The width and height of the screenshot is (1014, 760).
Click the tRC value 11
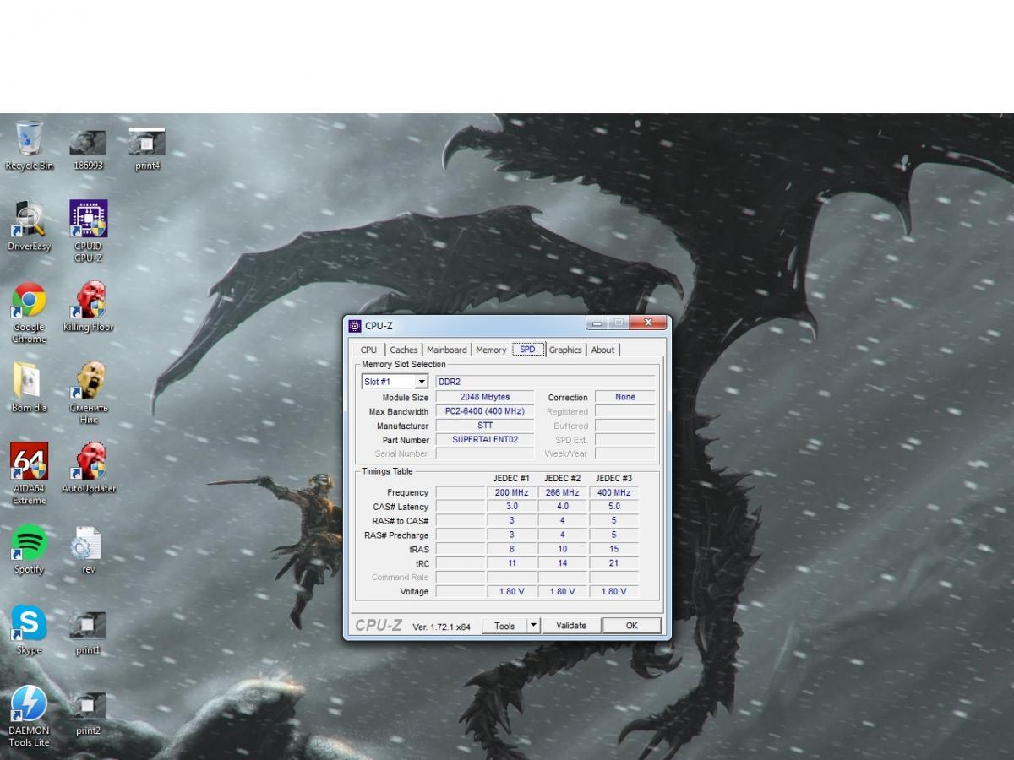[512, 563]
